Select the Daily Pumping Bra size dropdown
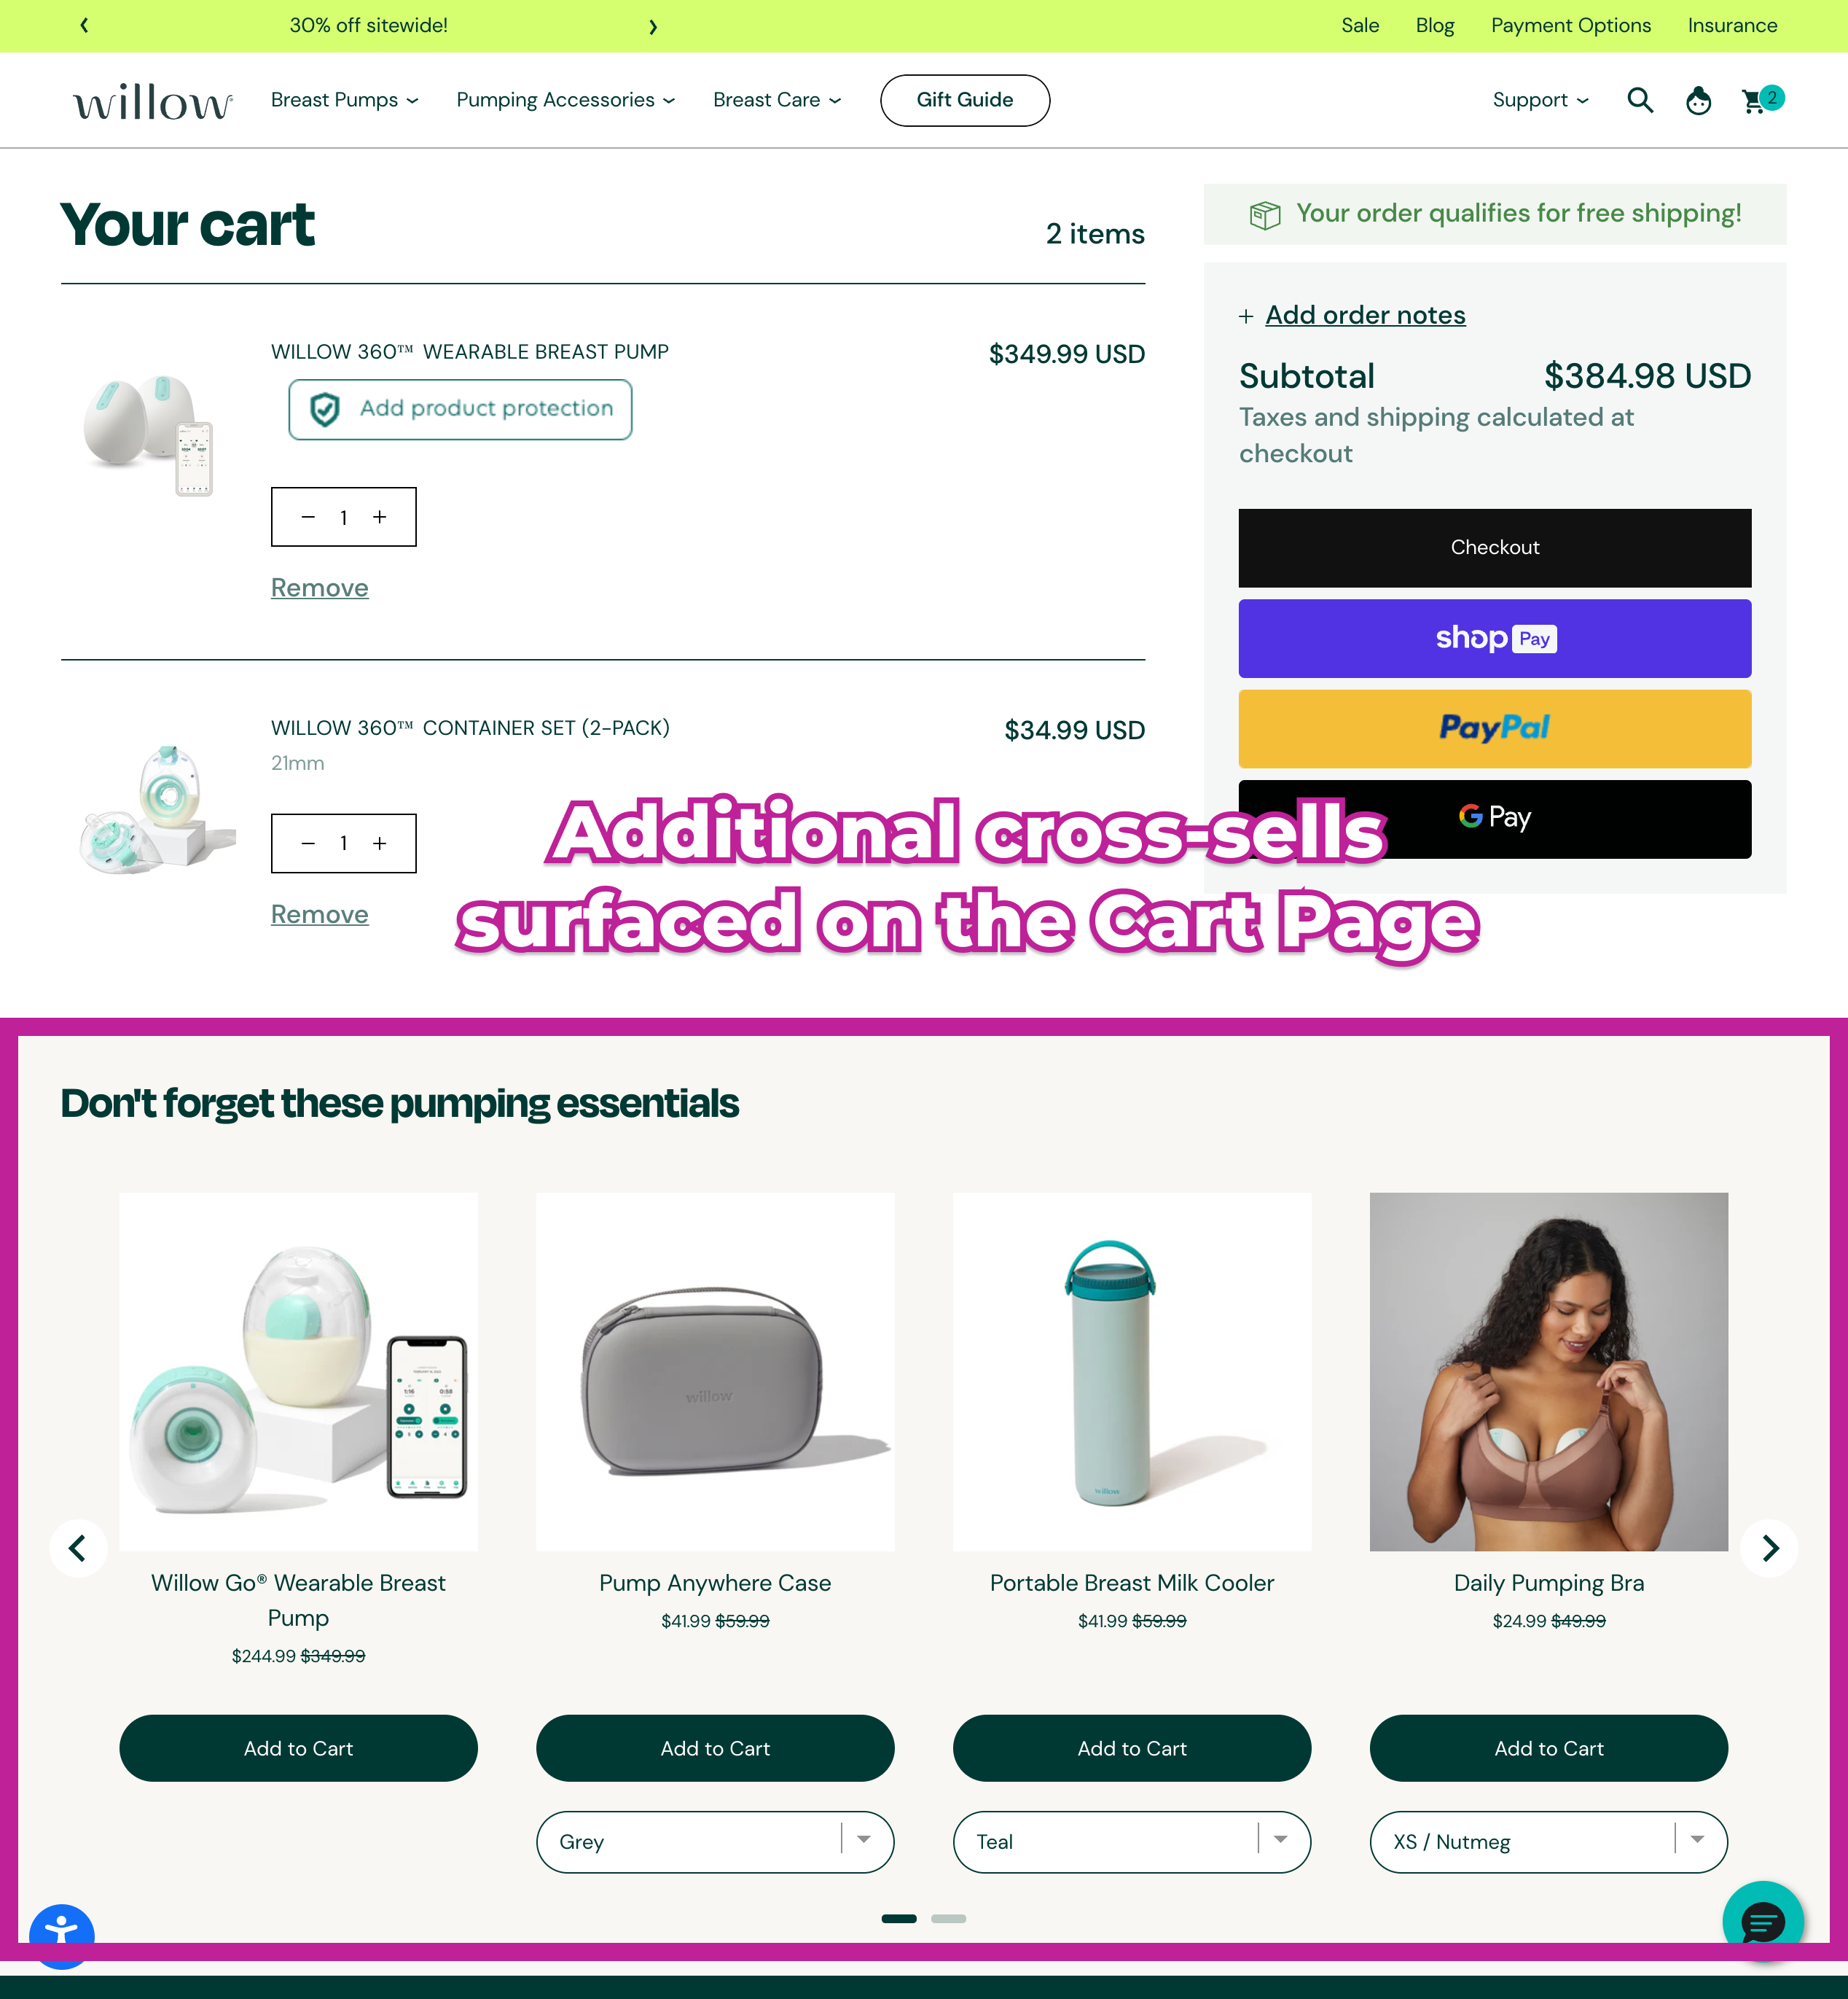 [1549, 1841]
